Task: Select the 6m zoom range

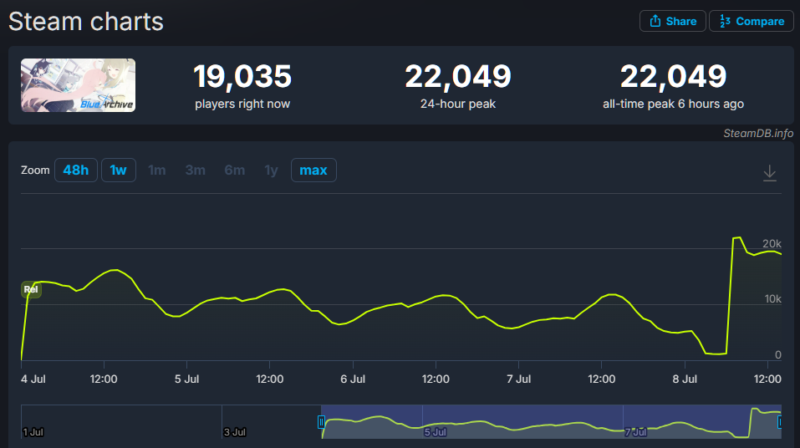Action: [x=235, y=170]
